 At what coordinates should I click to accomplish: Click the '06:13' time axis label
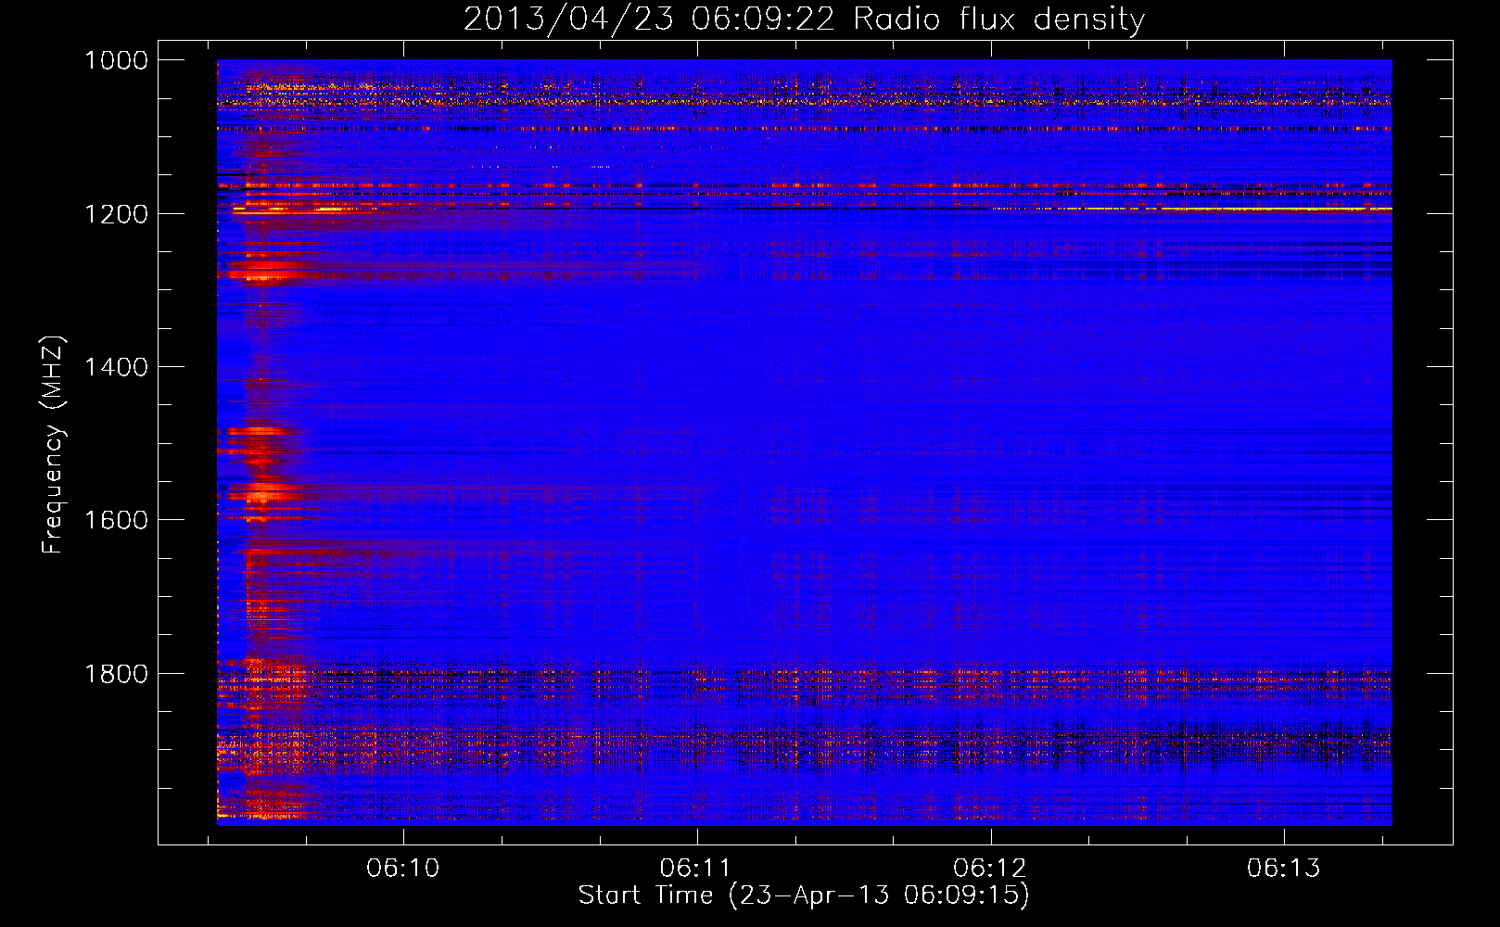click(x=1284, y=869)
